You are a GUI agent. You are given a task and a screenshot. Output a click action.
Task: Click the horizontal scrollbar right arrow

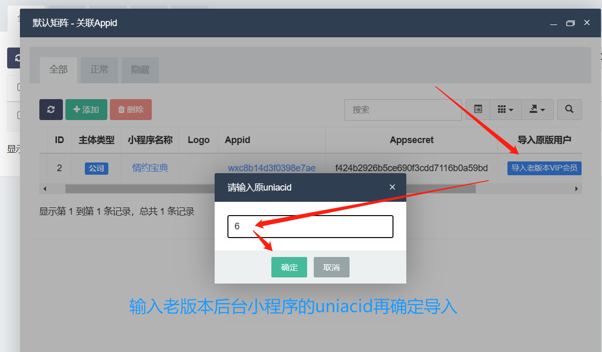pyautogui.click(x=576, y=189)
